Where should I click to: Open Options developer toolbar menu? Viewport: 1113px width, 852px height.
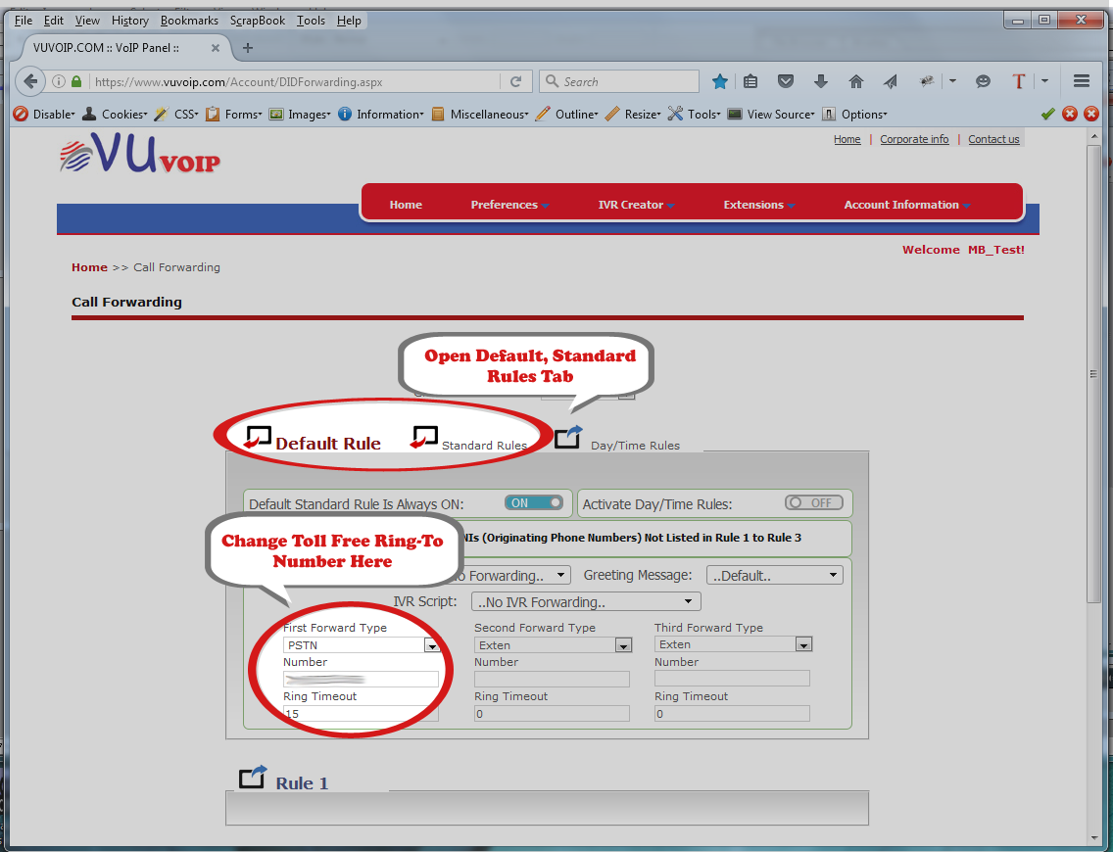coord(855,115)
